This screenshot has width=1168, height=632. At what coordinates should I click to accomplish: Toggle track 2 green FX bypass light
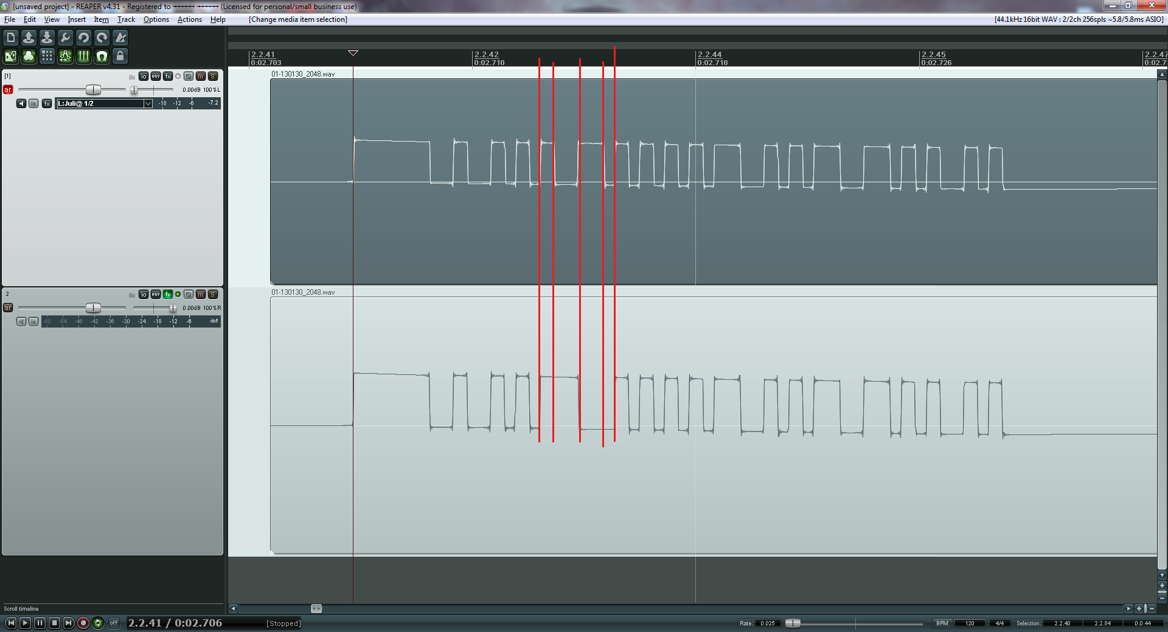[x=178, y=295]
